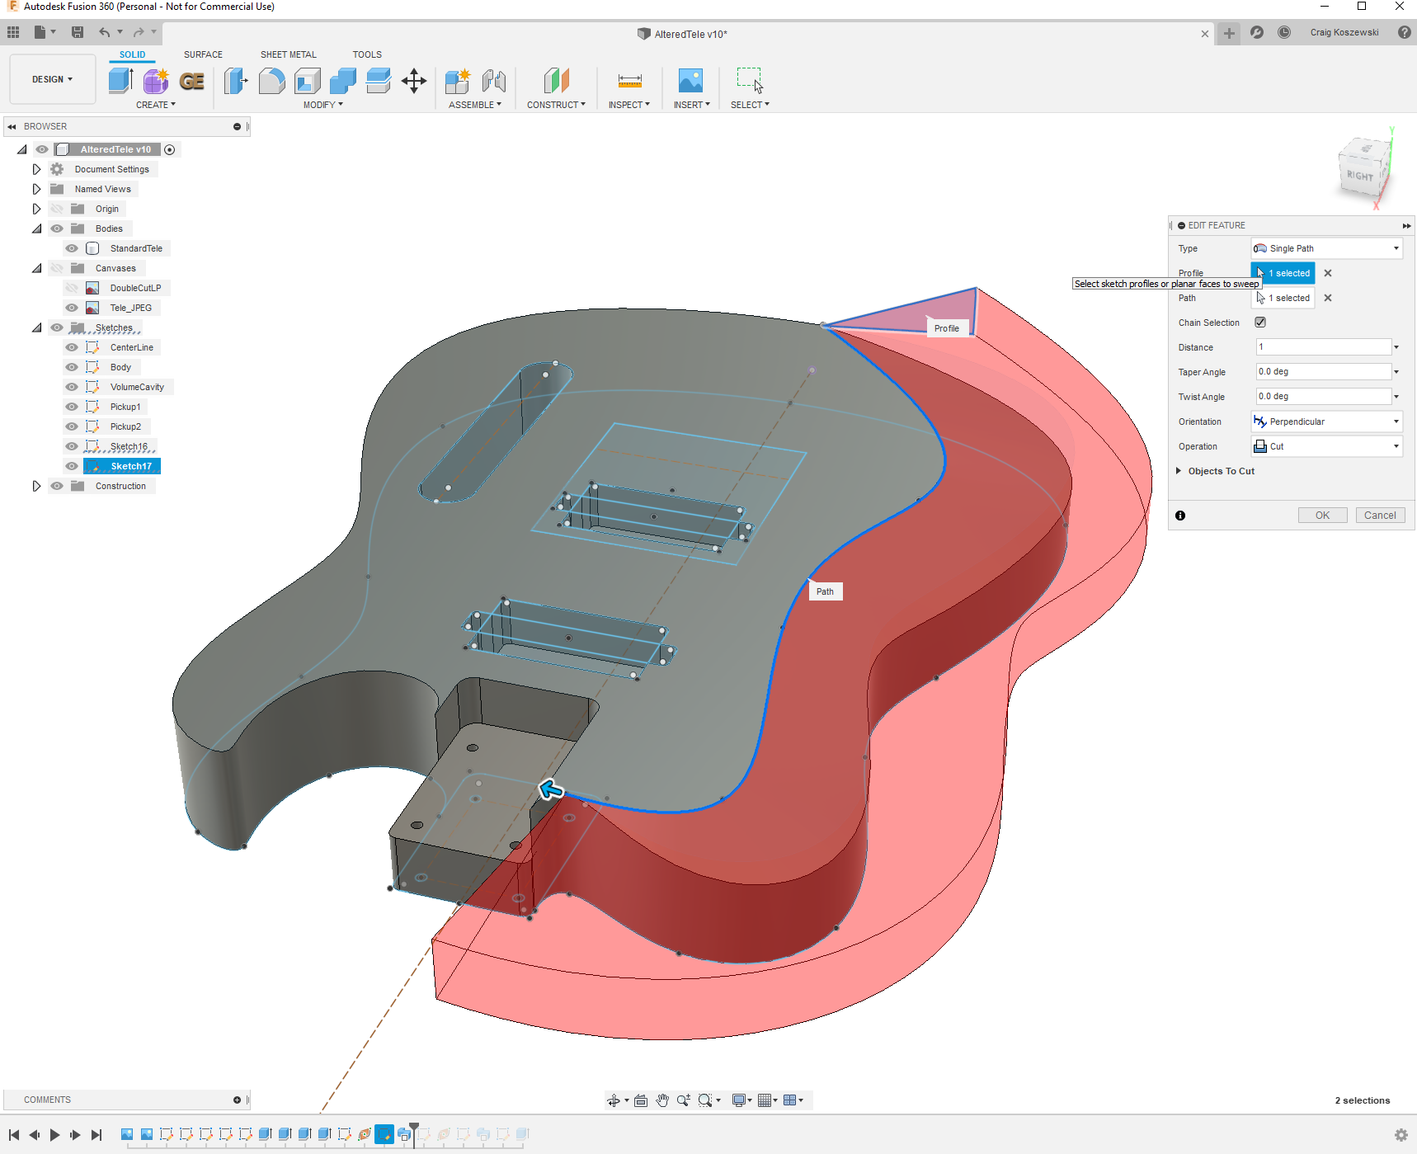Select Sketch16 in the browser

129,446
